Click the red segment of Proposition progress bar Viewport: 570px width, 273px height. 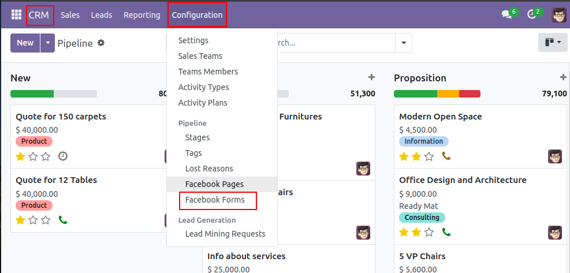coord(470,94)
